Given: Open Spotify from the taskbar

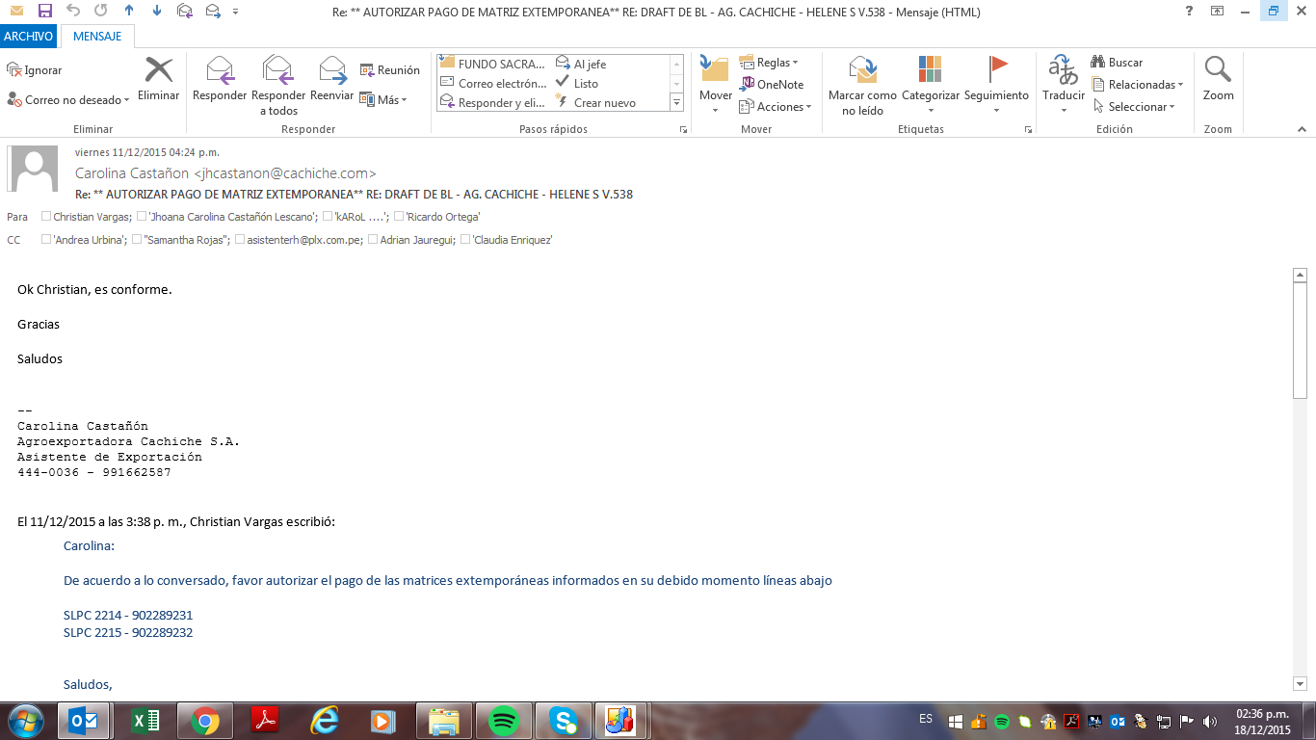Looking at the screenshot, I should 504,721.
